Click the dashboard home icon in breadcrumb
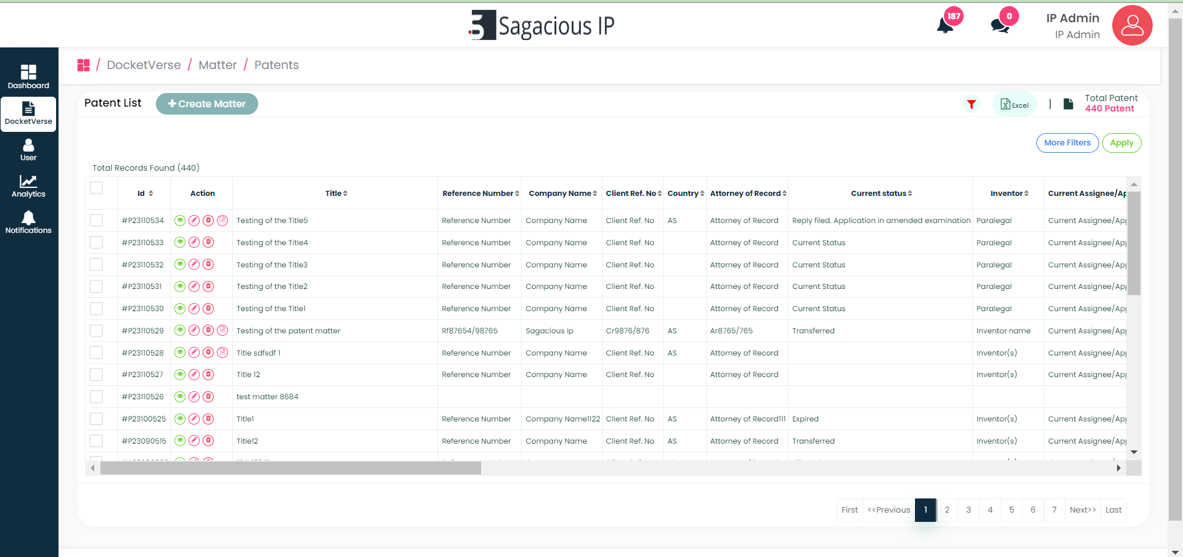 [x=84, y=65]
